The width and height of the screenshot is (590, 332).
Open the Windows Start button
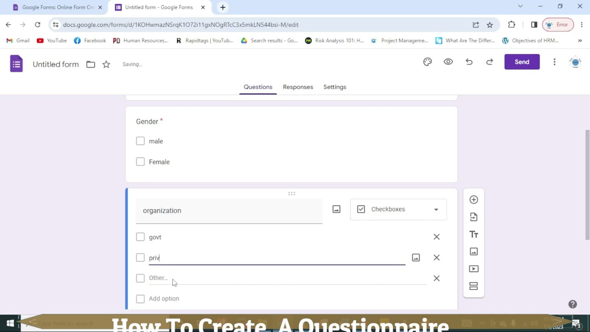point(10,323)
